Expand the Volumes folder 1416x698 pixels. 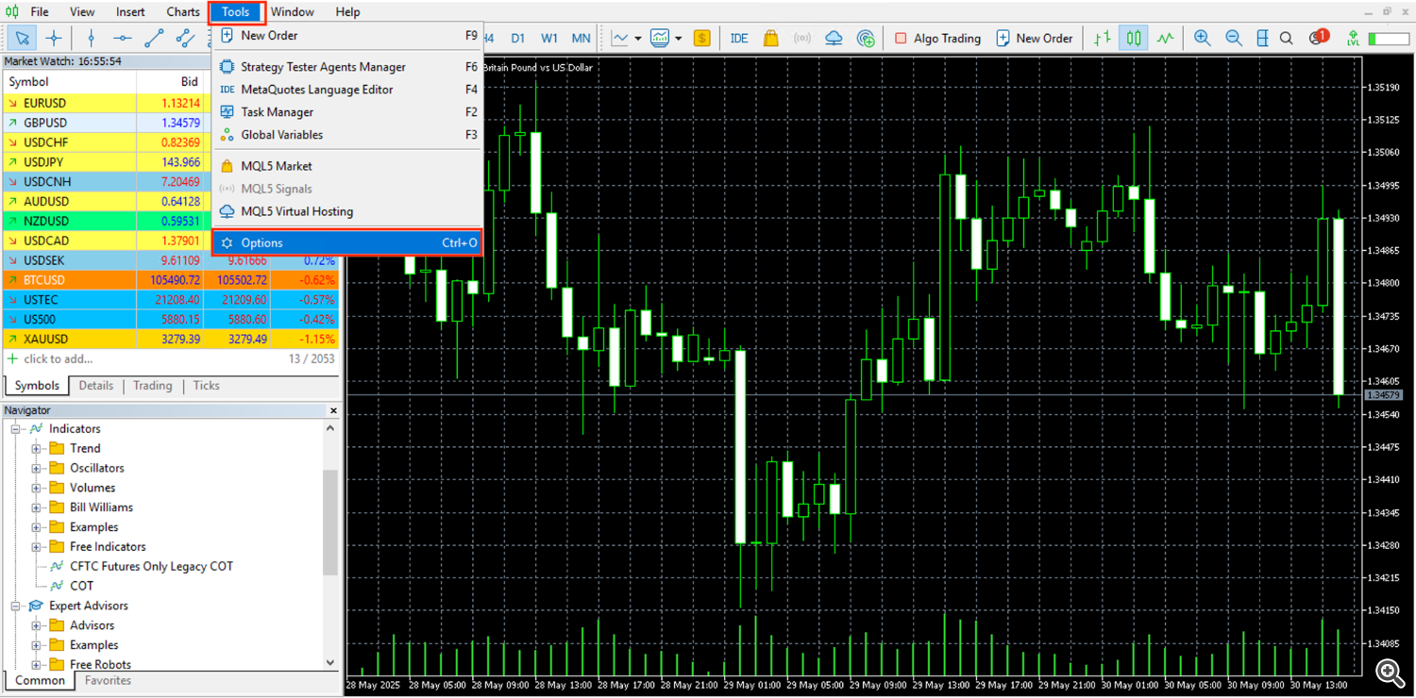pyautogui.click(x=36, y=489)
